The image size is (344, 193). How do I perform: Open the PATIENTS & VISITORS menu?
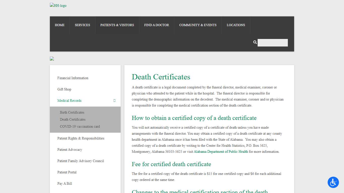117,25
